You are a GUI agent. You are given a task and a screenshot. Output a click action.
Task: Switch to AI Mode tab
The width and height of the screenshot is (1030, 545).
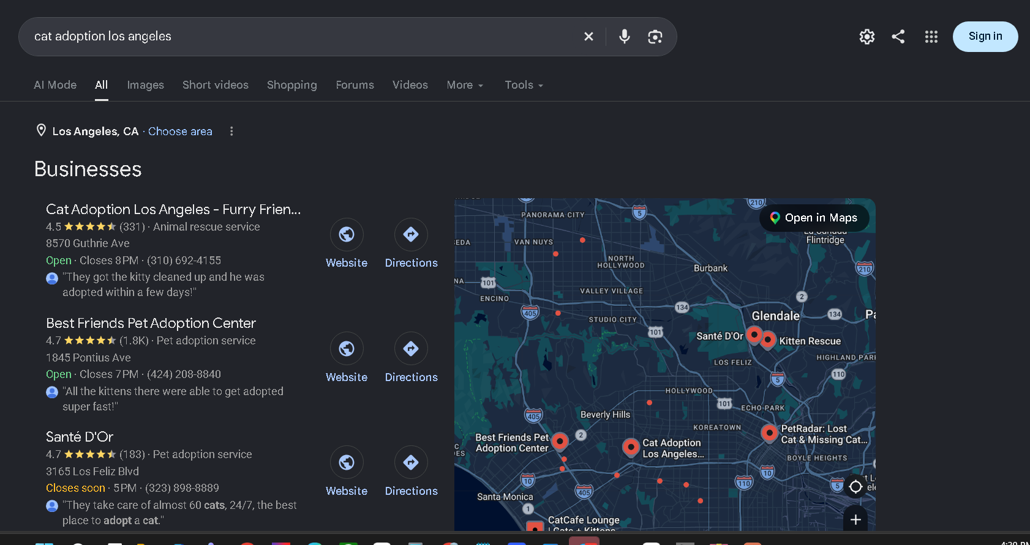click(x=55, y=85)
